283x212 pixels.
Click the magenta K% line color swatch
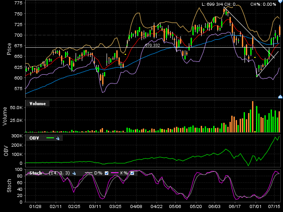[115, 173]
